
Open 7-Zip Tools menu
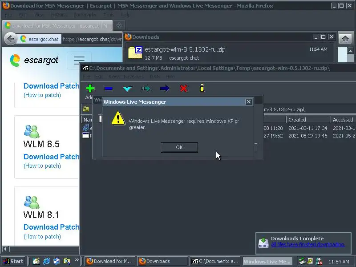pos(155,77)
